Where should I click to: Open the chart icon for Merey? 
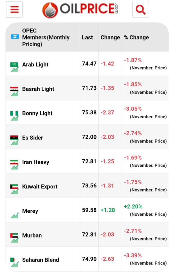point(15,215)
